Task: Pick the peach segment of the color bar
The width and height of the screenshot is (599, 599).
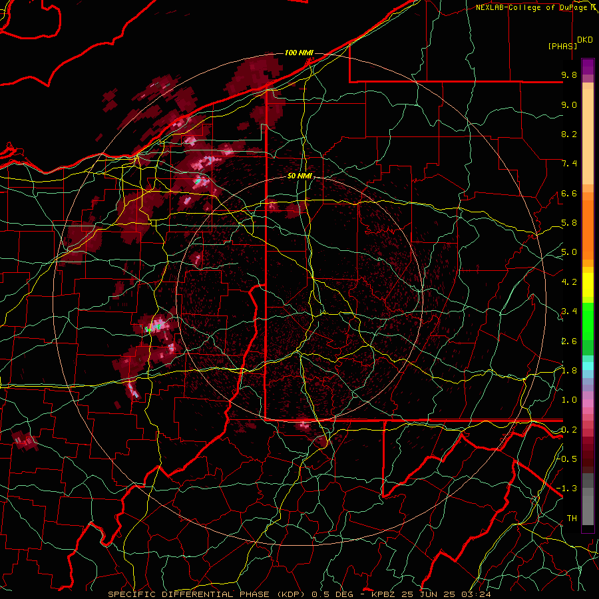Action: (588, 138)
